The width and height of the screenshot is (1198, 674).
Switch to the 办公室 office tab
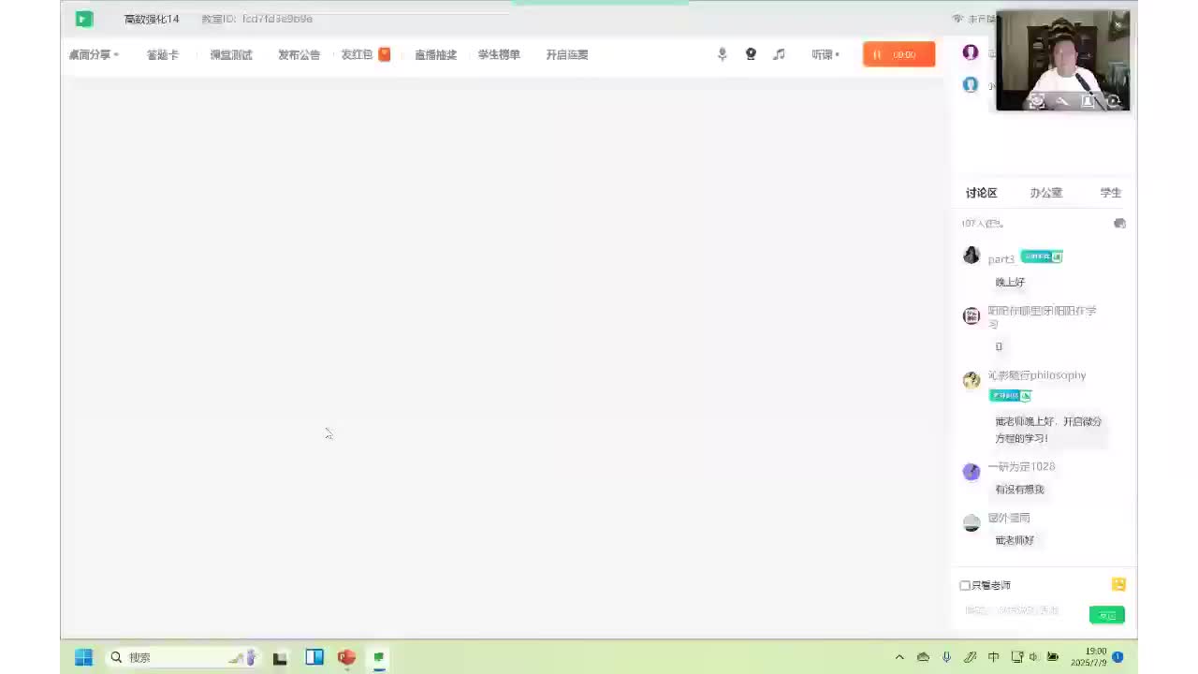(x=1045, y=193)
